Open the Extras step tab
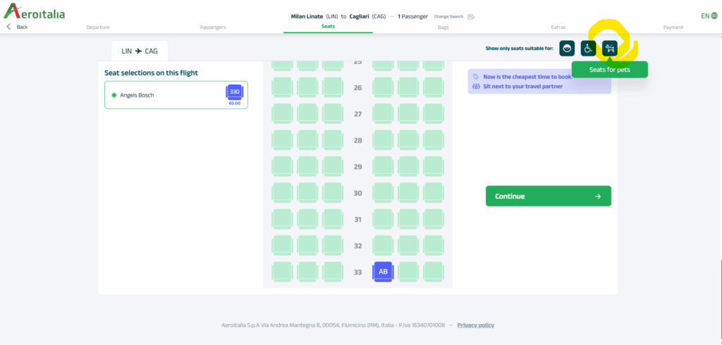The height and width of the screenshot is (345, 722). point(558,27)
